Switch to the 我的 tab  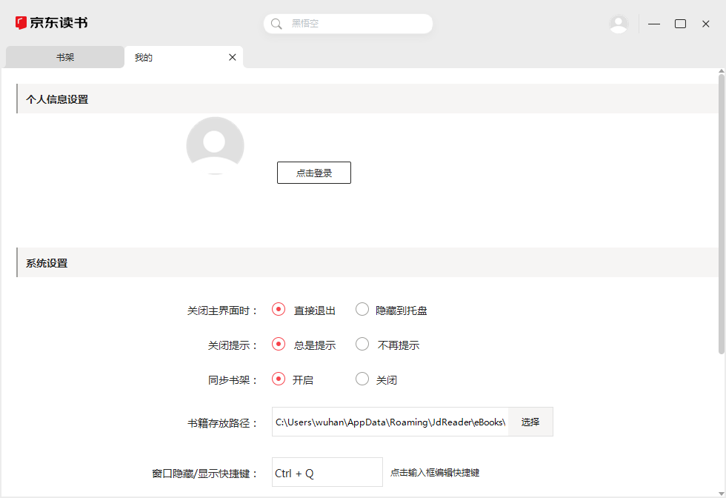click(143, 57)
